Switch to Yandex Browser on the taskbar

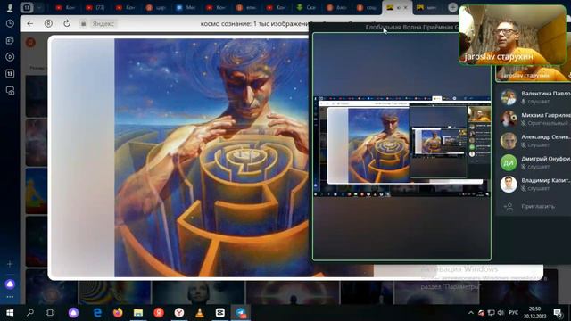click(179, 313)
